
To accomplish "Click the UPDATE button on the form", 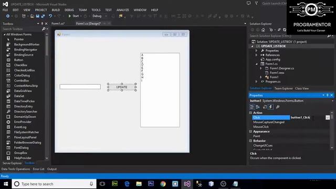I will 122,87.
